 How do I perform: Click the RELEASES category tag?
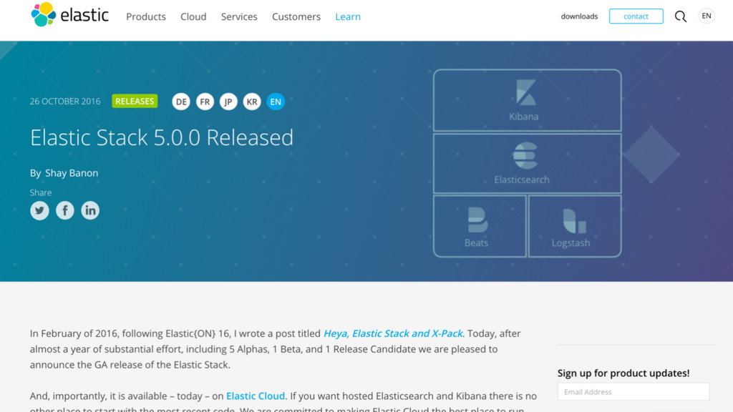[x=135, y=101]
